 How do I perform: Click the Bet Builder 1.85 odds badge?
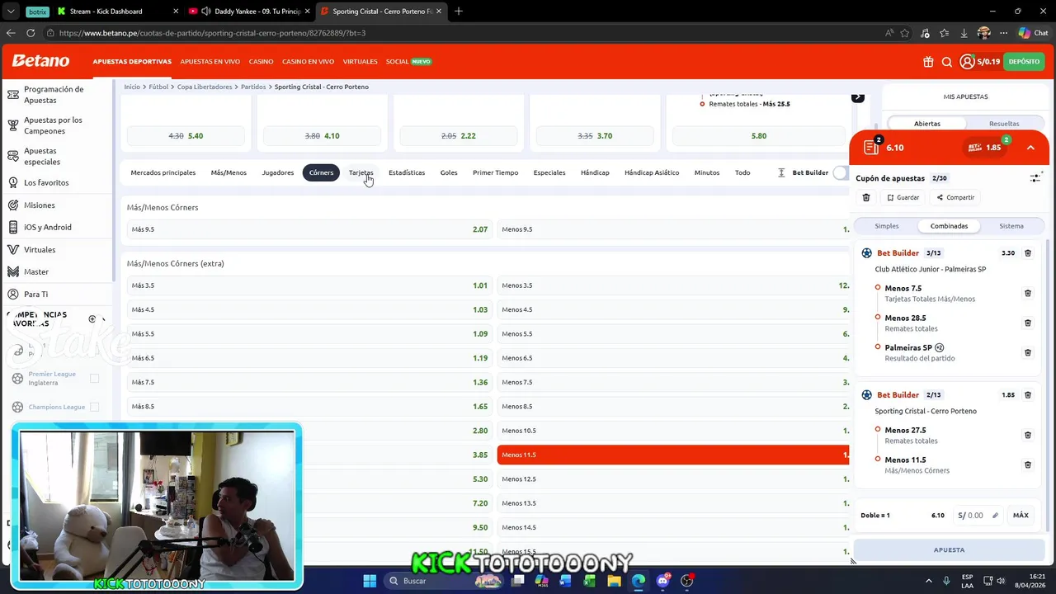986,148
